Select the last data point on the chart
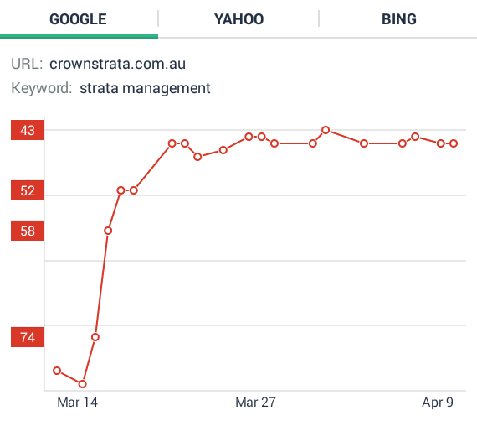 [x=454, y=143]
